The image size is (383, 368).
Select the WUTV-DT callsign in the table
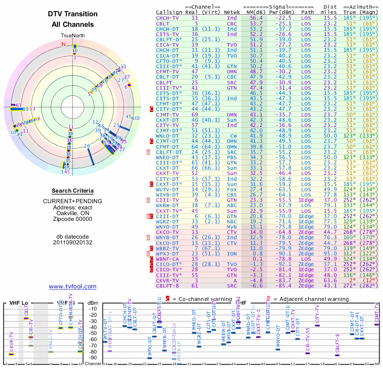click(167, 189)
